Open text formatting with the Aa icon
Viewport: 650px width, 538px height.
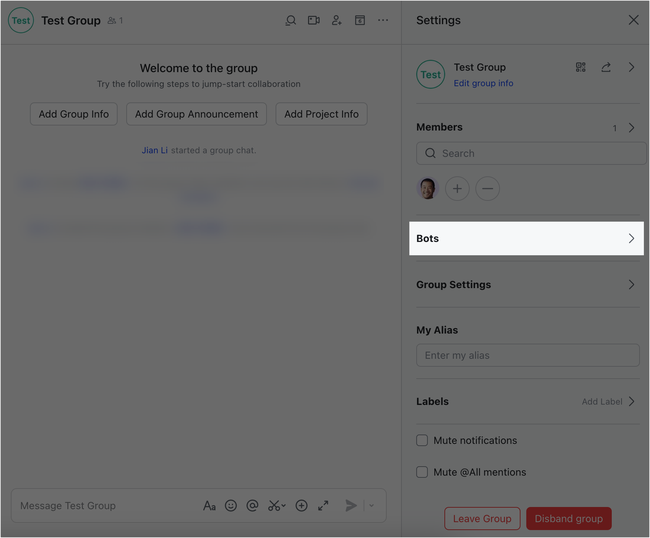(x=209, y=506)
